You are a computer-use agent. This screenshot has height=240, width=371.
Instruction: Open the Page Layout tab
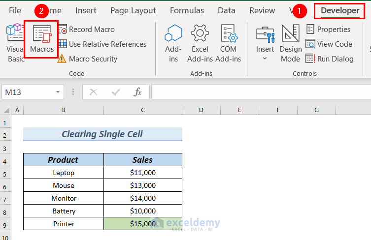pos(133,10)
